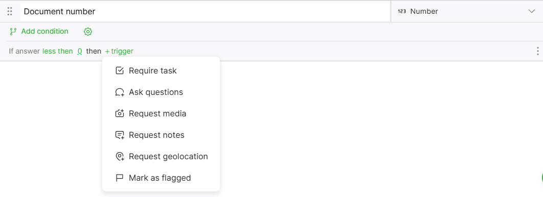Click the 123 number type icon
Viewport: 543px width, 197px height.
point(402,11)
